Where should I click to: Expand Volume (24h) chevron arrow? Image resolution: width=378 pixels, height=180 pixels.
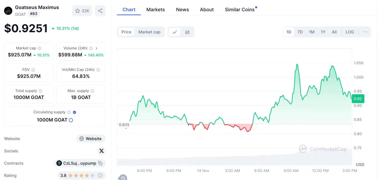96,48
